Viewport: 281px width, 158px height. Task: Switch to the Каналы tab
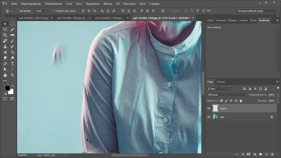tap(221, 82)
